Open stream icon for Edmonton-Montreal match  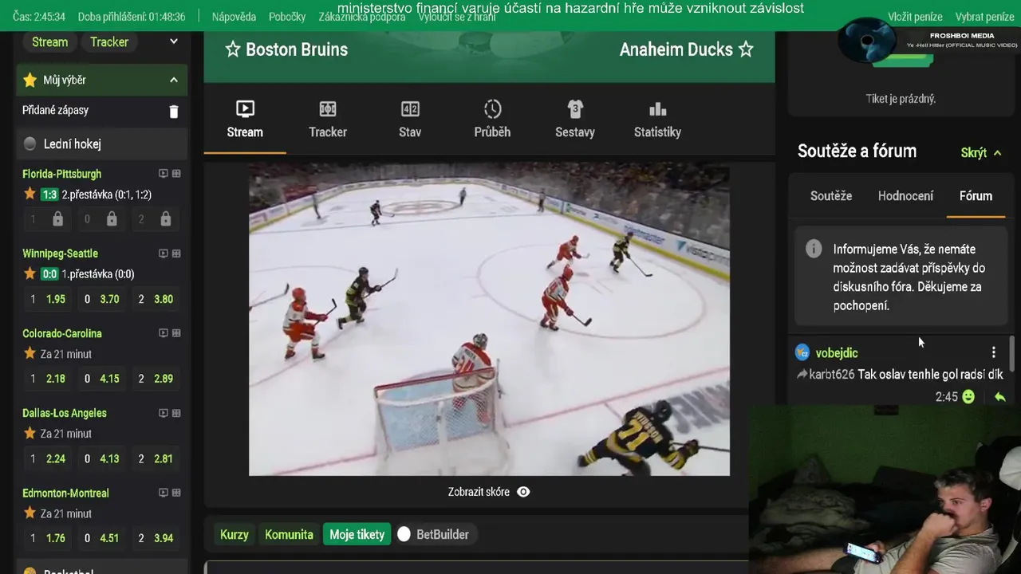(x=164, y=493)
